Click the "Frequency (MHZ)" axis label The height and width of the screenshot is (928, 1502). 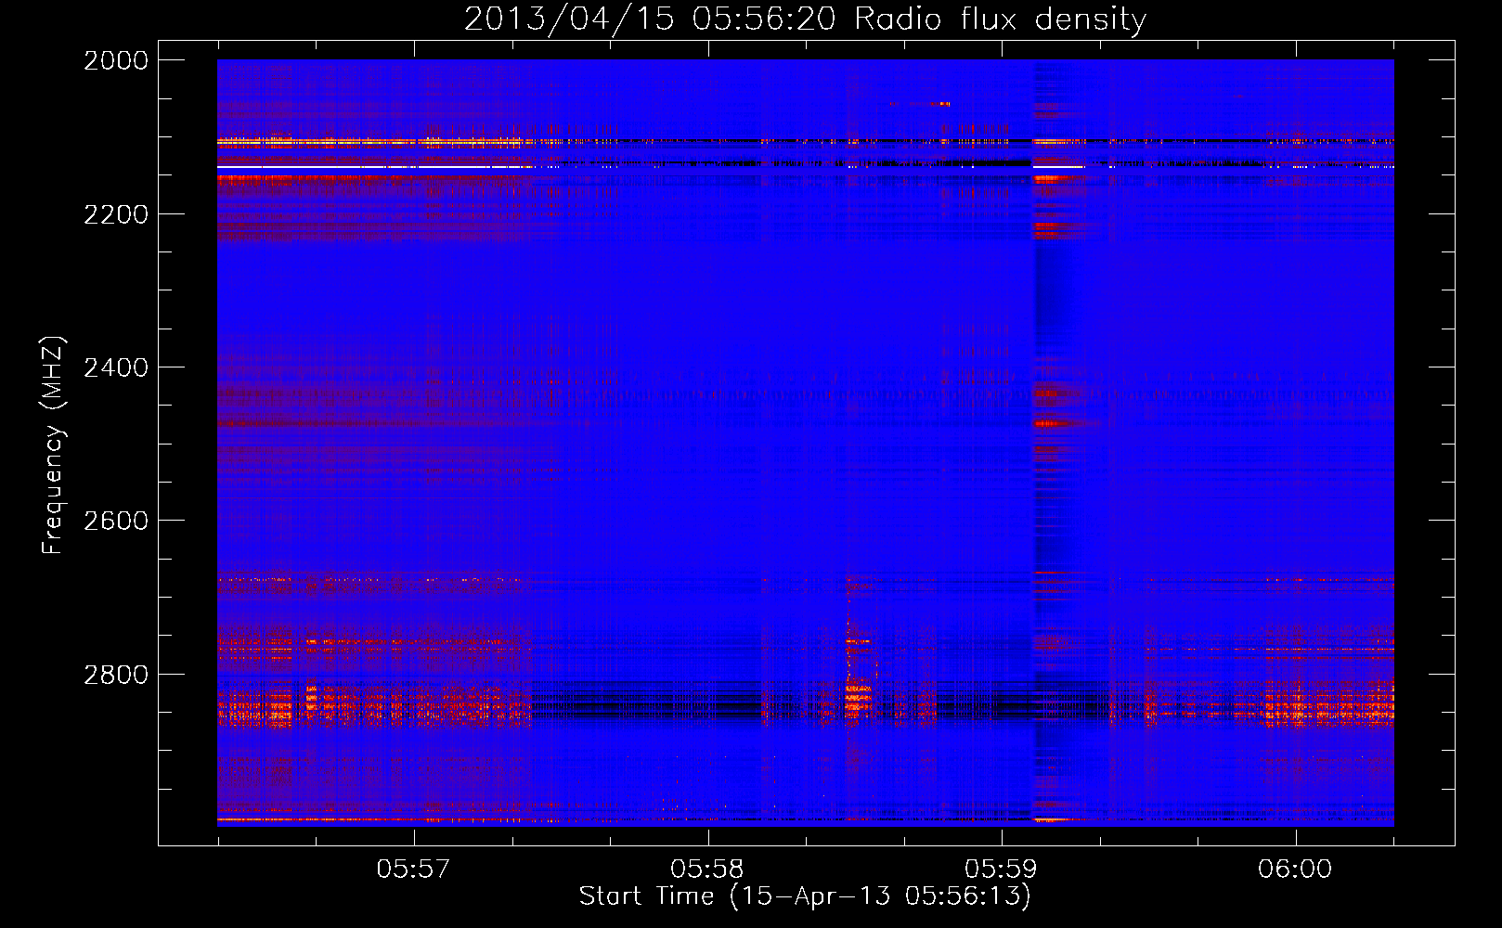tap(54, 445)
